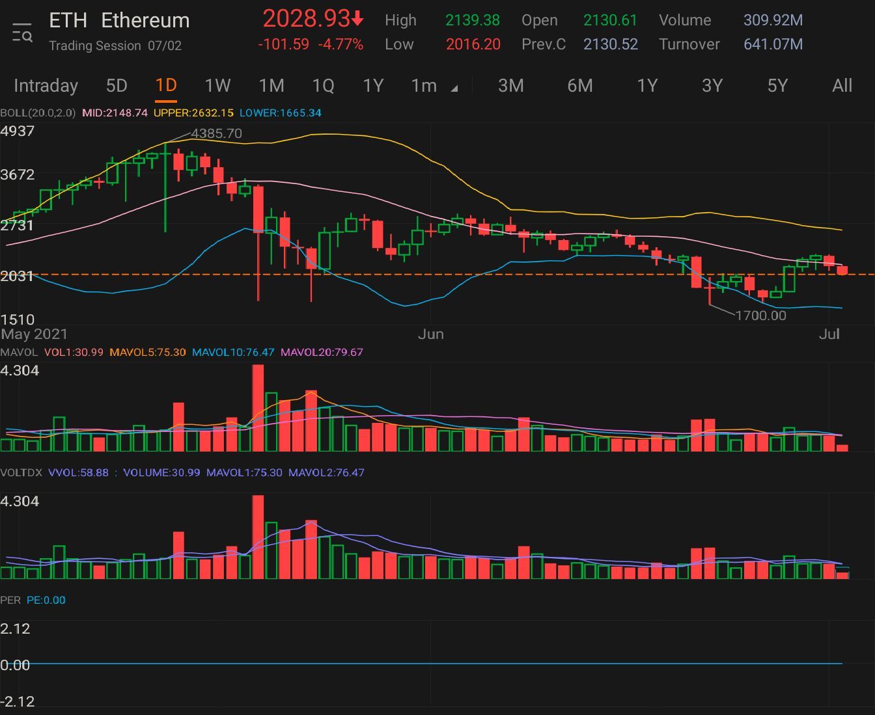Switch to the 1W chart period
The image size is (875, 715).
pos(217,86)
